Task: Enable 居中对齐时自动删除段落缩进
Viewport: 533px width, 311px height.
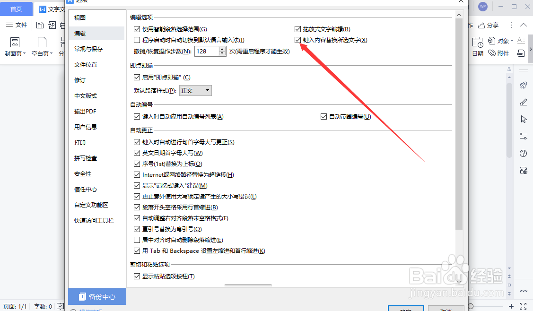Action: [x=137, y=240]
